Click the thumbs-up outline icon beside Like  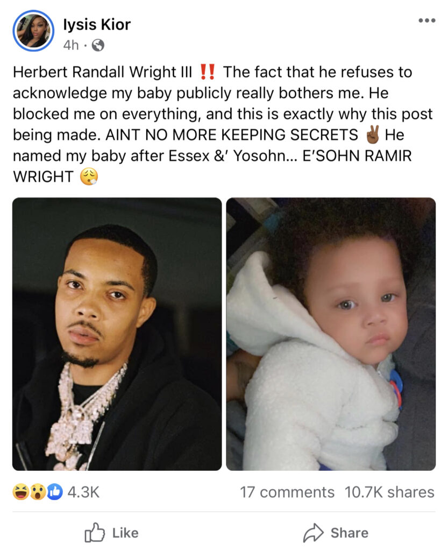click(95, 533)
